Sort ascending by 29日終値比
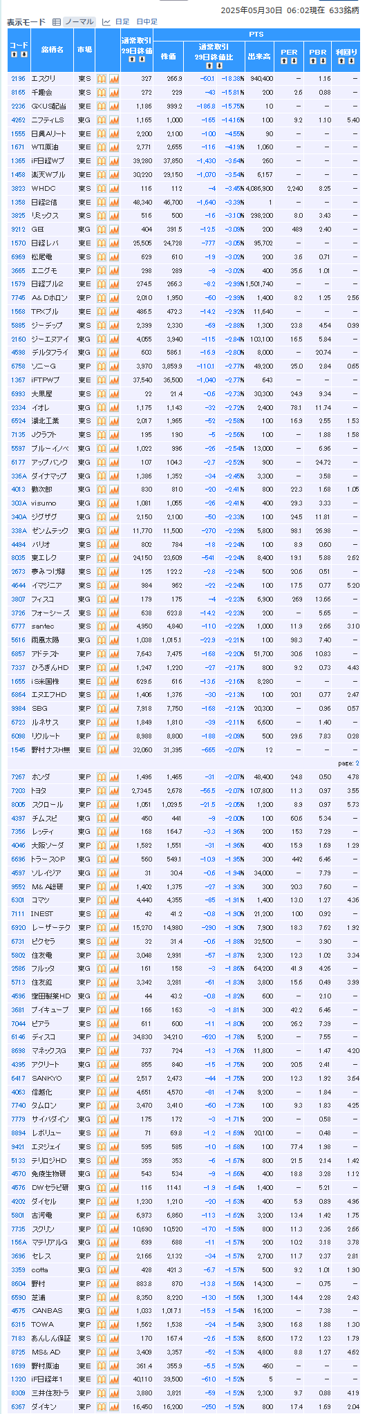The width and height of the screenshot is (367, 1414). [x=209, y=66]
